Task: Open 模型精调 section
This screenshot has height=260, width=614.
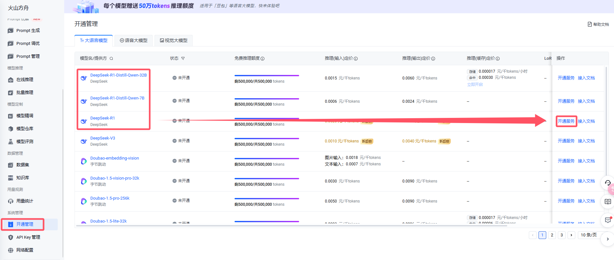Action: tap(25, 116)
